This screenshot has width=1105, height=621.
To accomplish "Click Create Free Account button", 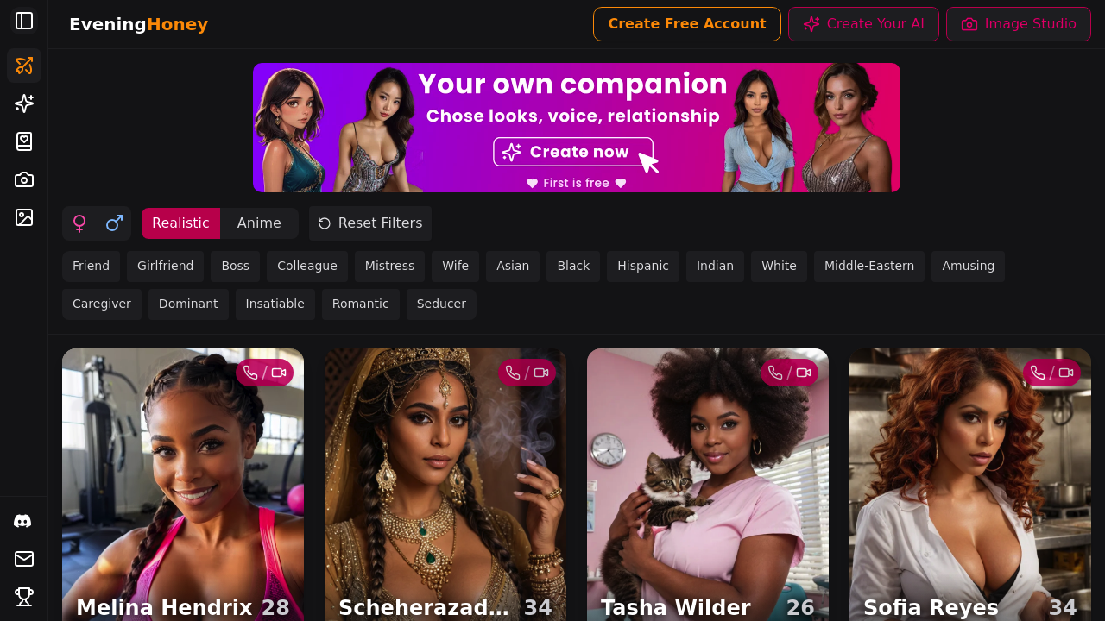I will click(x=687, y=24).
